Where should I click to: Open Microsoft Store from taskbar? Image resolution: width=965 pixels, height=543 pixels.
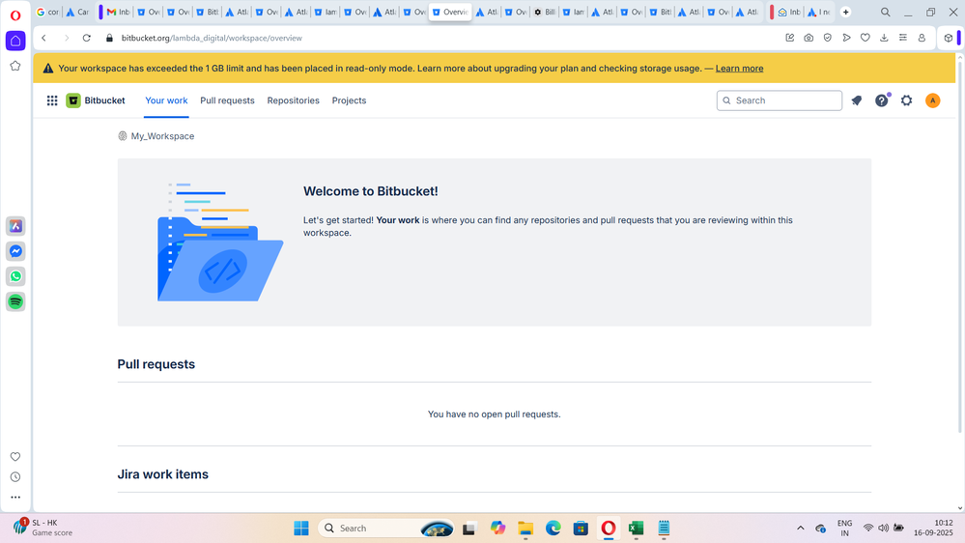tap(581, 529)
